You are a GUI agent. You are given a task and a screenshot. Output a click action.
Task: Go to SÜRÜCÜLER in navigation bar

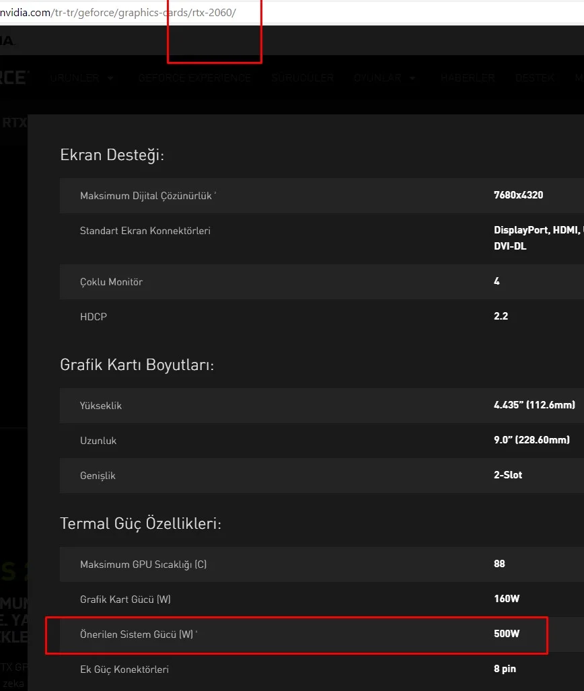(x=303, y=78)
